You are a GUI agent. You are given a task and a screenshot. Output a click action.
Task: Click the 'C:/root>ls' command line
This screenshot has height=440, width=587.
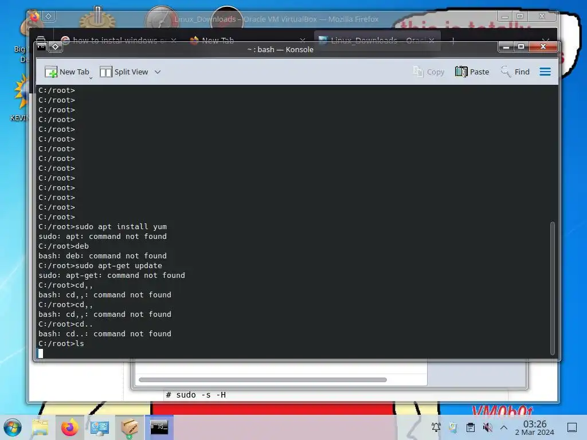click(61, 344)
